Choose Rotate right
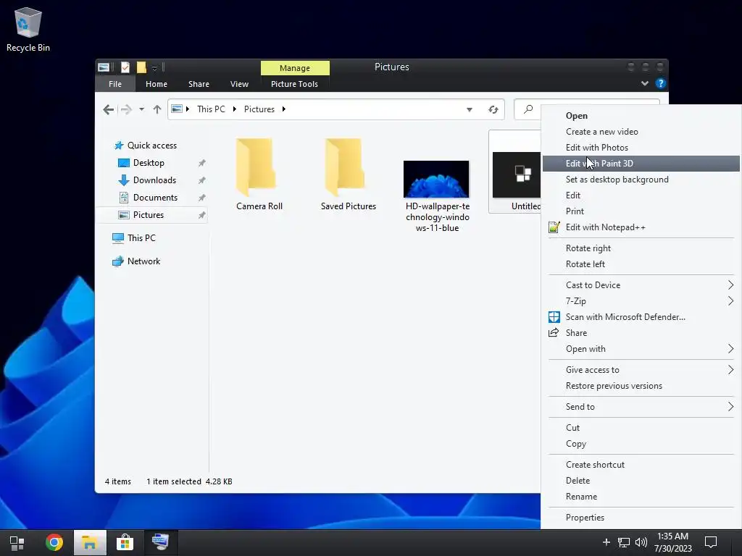 [641, 248]
